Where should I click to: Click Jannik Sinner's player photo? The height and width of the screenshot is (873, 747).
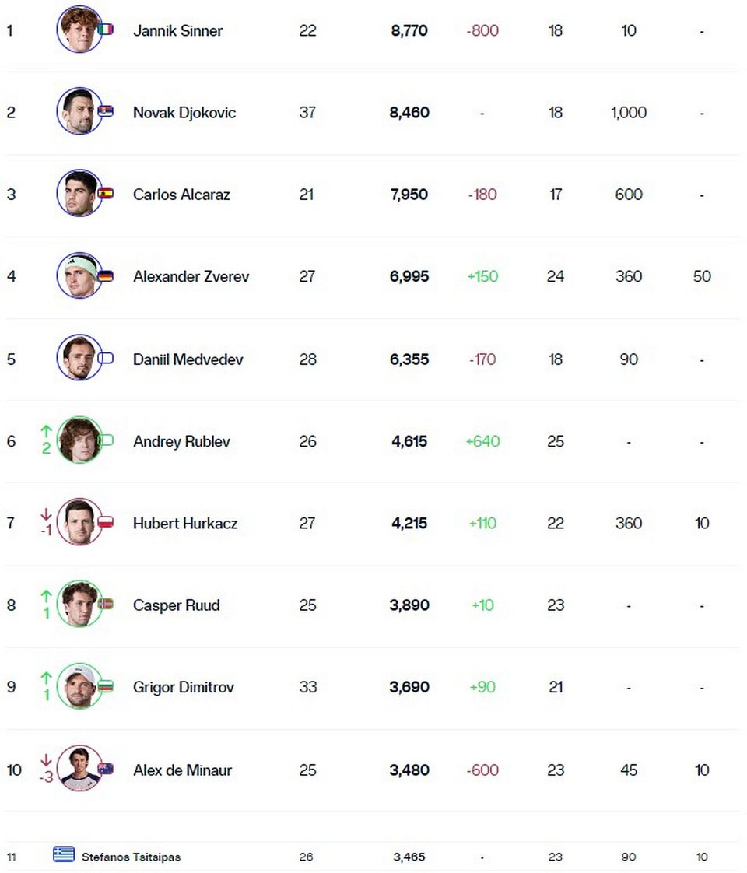[x=79, y=30]
